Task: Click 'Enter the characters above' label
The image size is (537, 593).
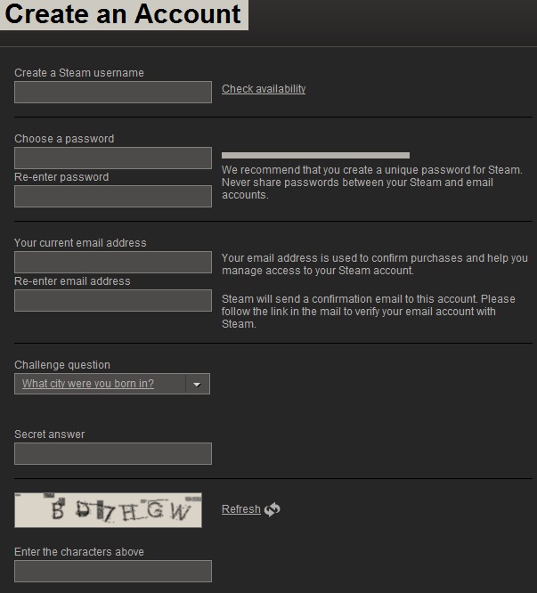Action: pyautogui.click(x=79, y=552)
